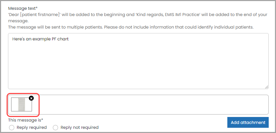
Task: Click the Add attachment button
Action: (248, 123)
